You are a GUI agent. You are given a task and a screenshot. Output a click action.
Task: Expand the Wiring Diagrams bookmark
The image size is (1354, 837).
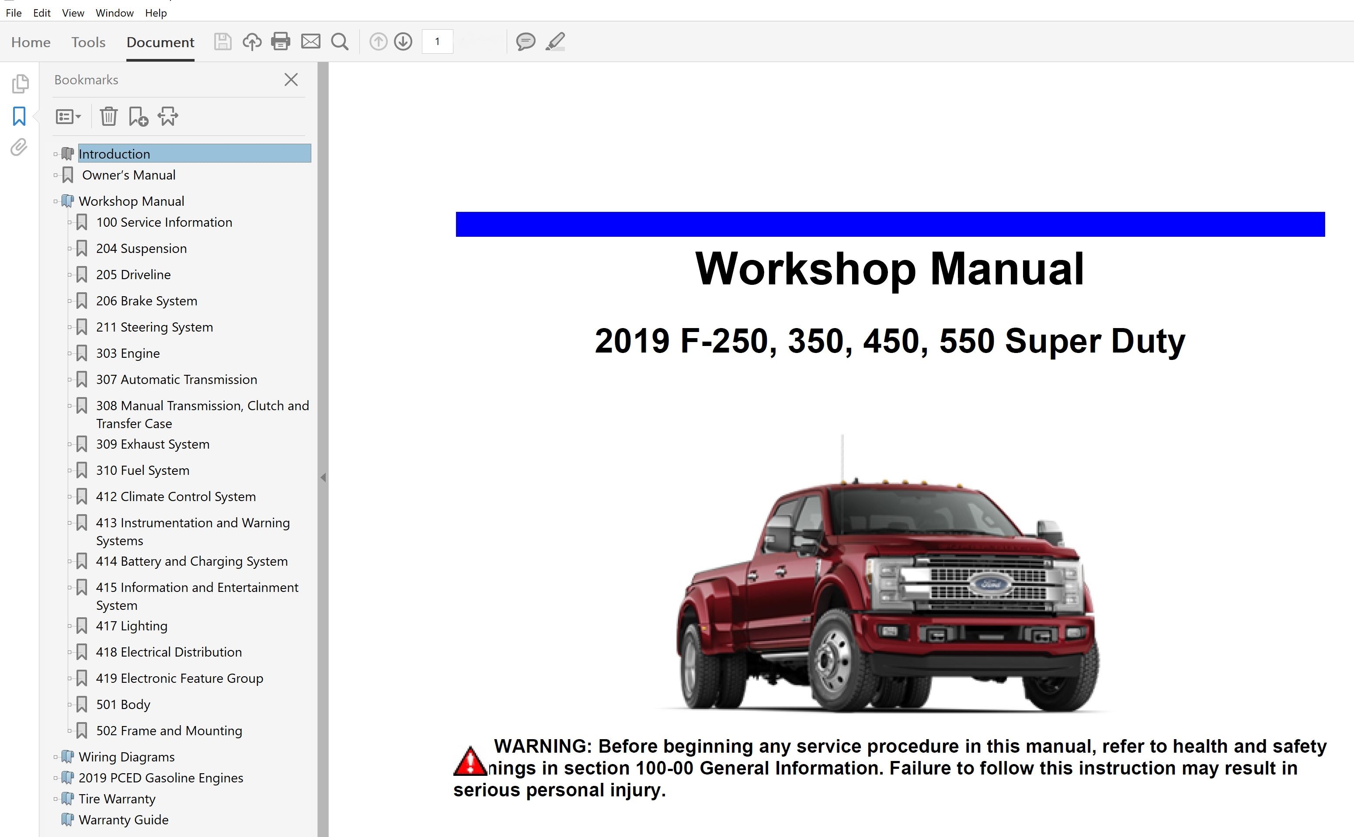pos(55,757)
